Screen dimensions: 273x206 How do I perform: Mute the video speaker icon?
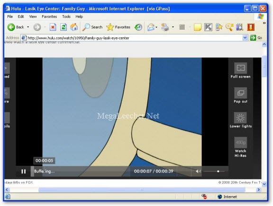[x=198, y=172]
